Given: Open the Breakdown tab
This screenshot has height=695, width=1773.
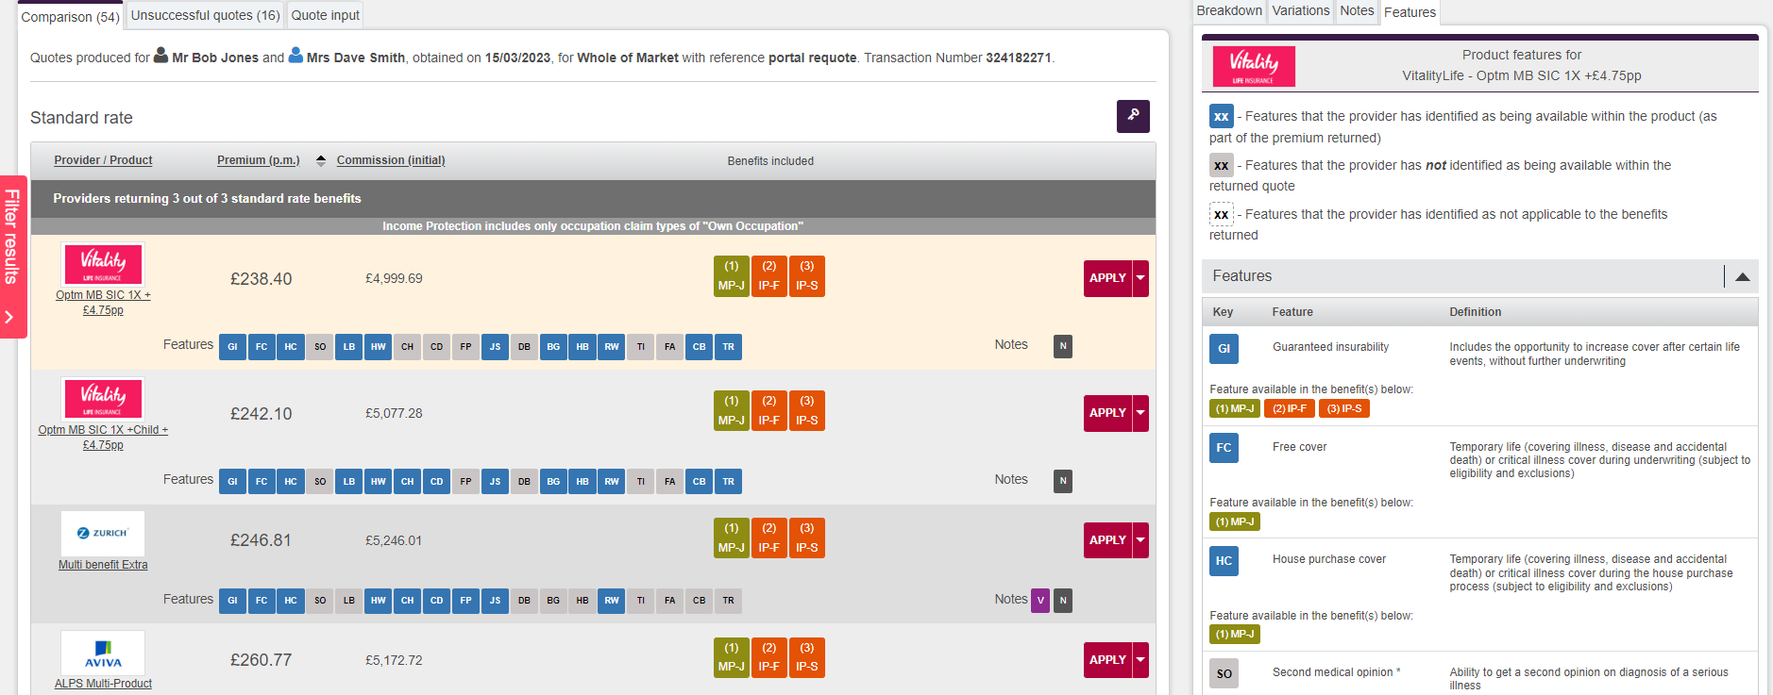Looking at the screenshot, I should point(1228,11).
